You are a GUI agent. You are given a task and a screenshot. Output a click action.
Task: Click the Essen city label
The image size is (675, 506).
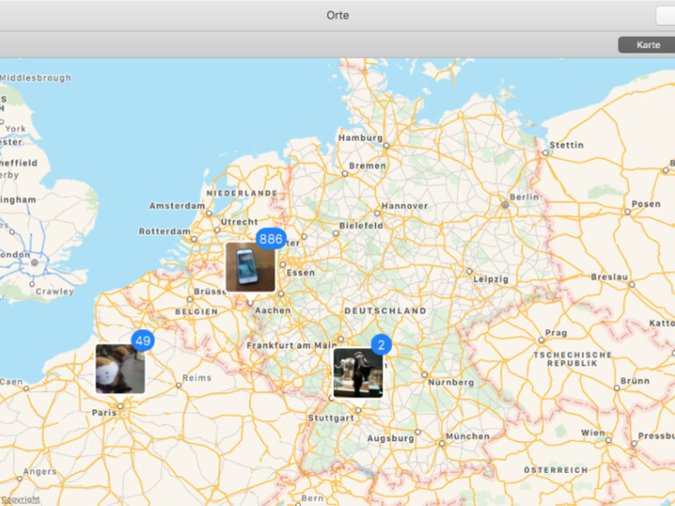coord(301,272)
